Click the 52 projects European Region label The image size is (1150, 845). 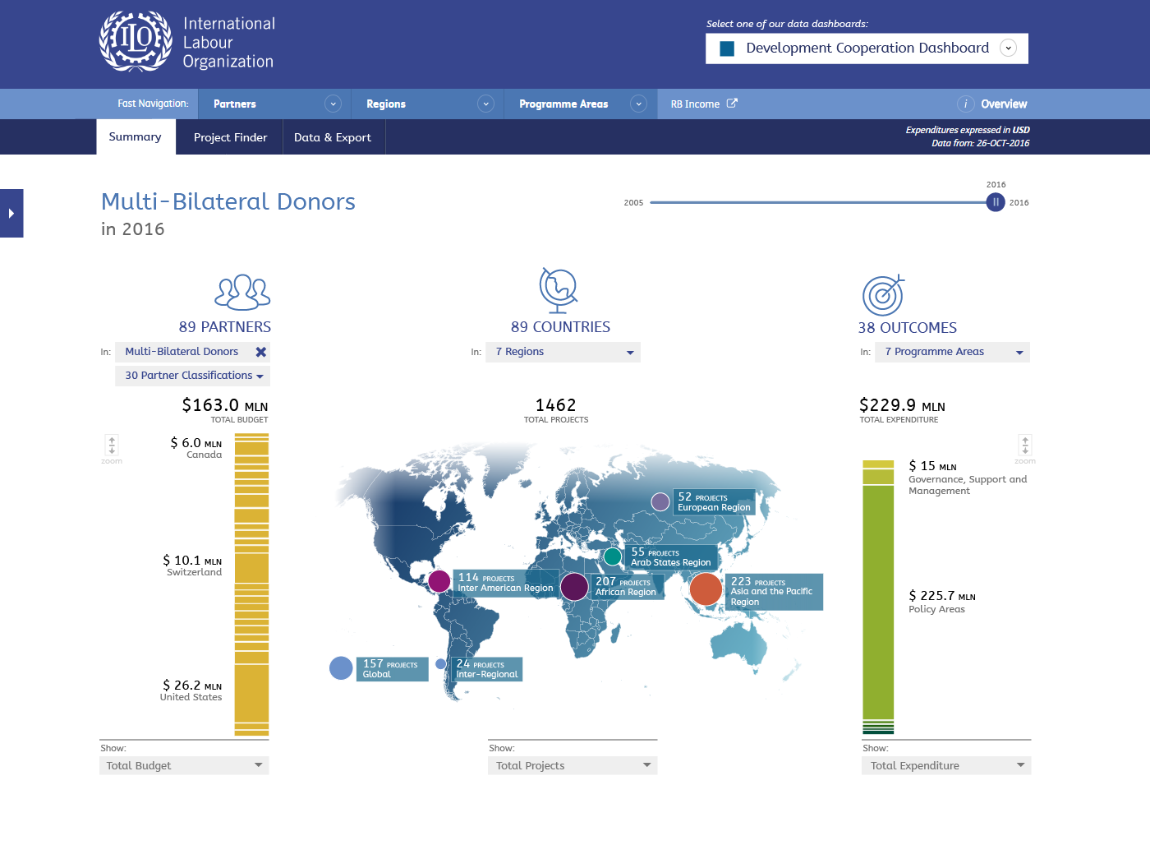tap(714, 502)
